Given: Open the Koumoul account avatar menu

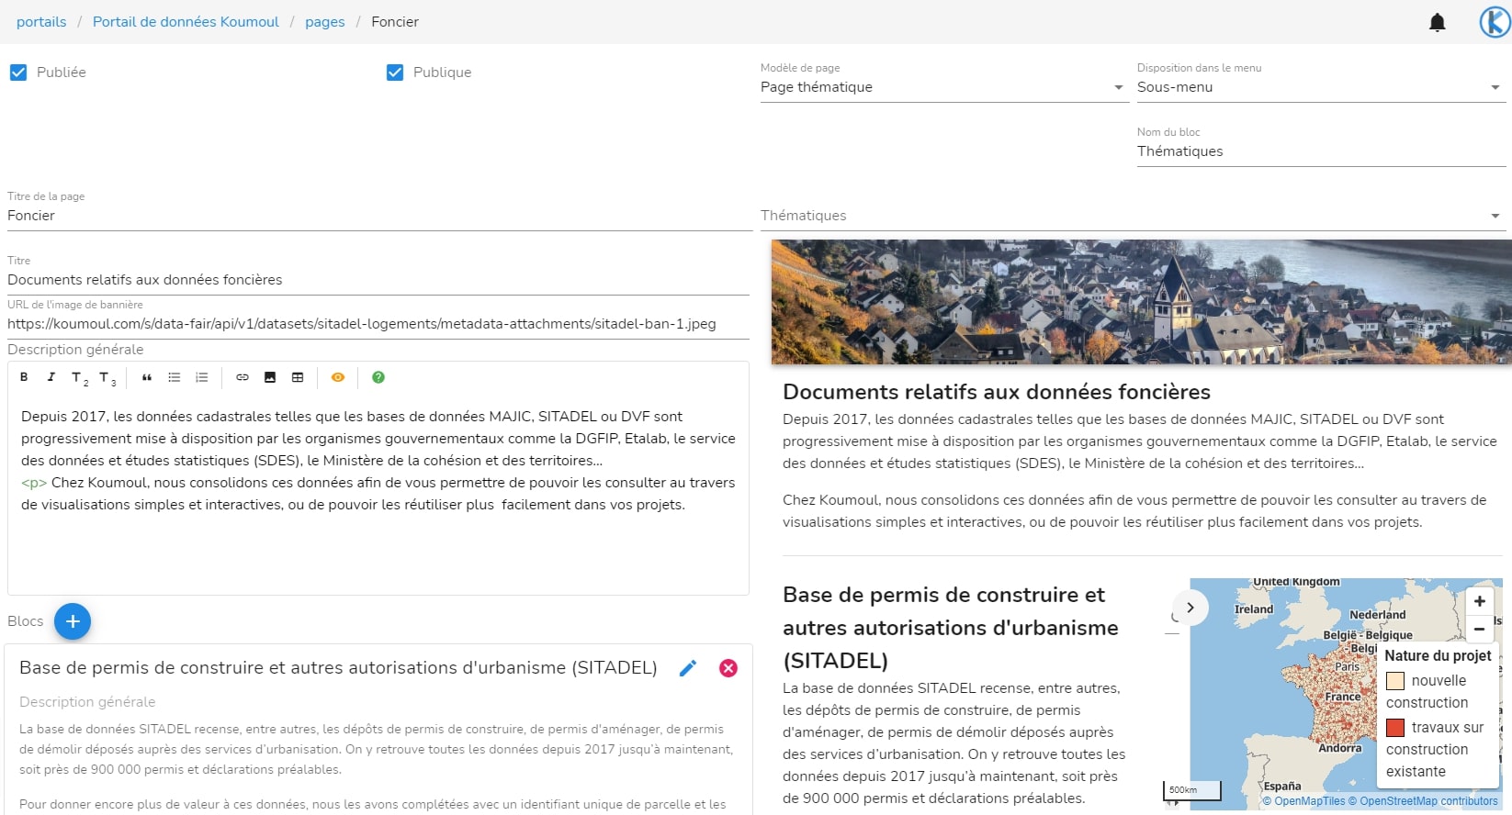Looking at the screenshot, I should tap(1495, 22).
